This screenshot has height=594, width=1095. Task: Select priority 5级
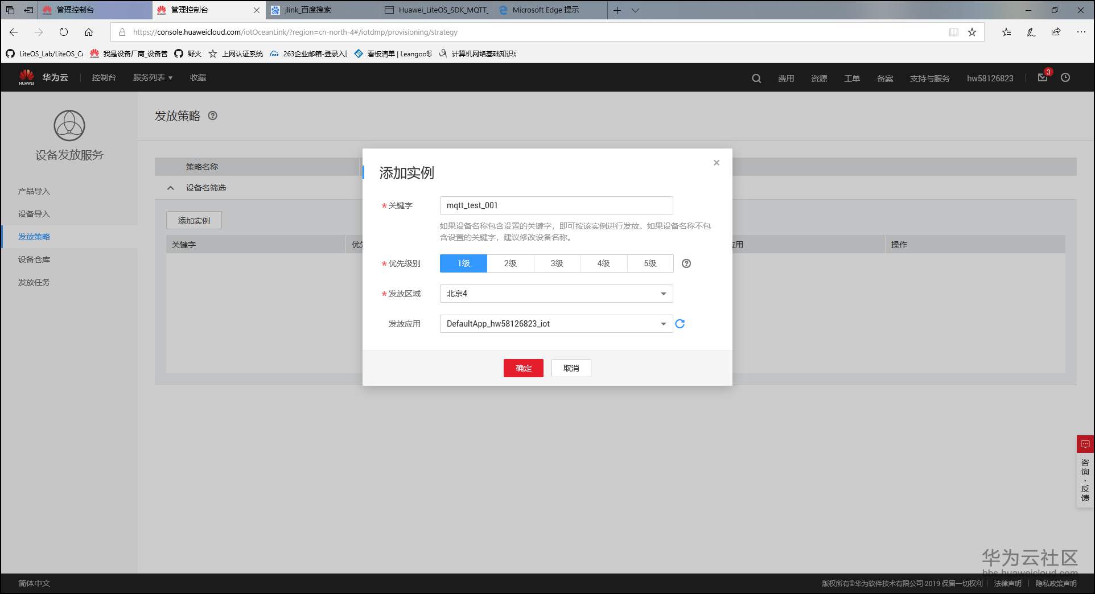[x=651, y=263]
